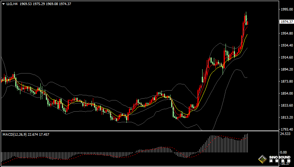Click the 1954.80 price scale label

pyautogui.click(x=286, y=33)
